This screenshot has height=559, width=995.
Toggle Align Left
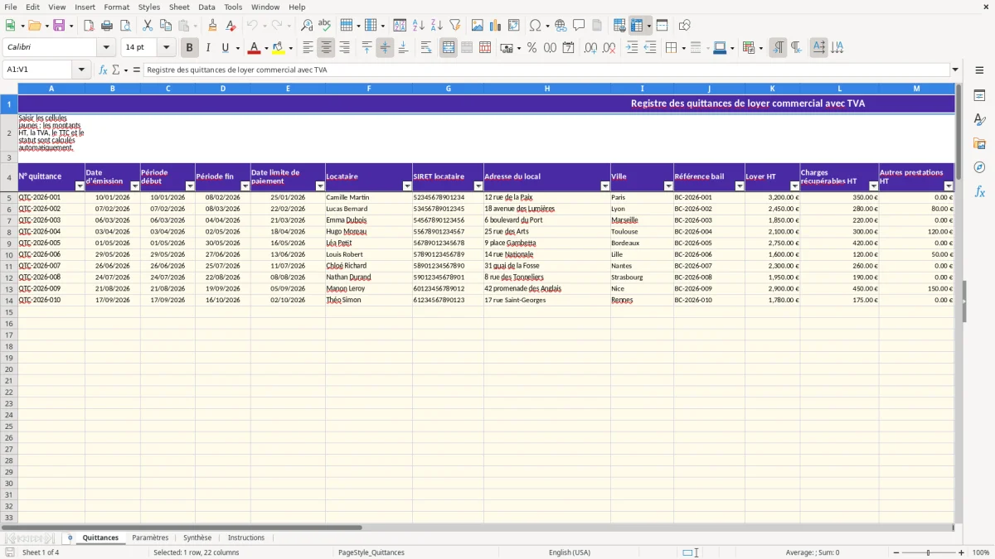(308, 48)
